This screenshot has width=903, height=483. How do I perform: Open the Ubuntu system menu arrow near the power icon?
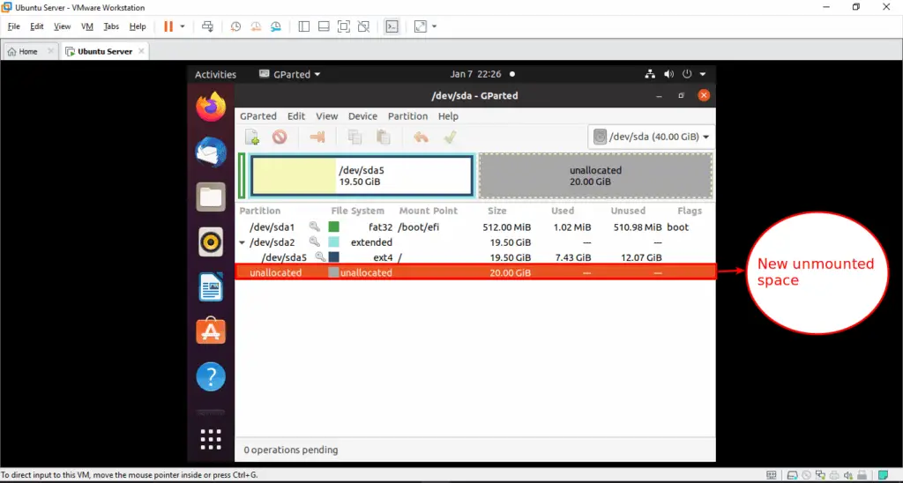click(x=703, y=74)
